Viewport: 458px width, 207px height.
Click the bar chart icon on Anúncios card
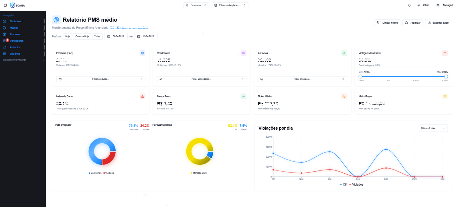[344, 53]
